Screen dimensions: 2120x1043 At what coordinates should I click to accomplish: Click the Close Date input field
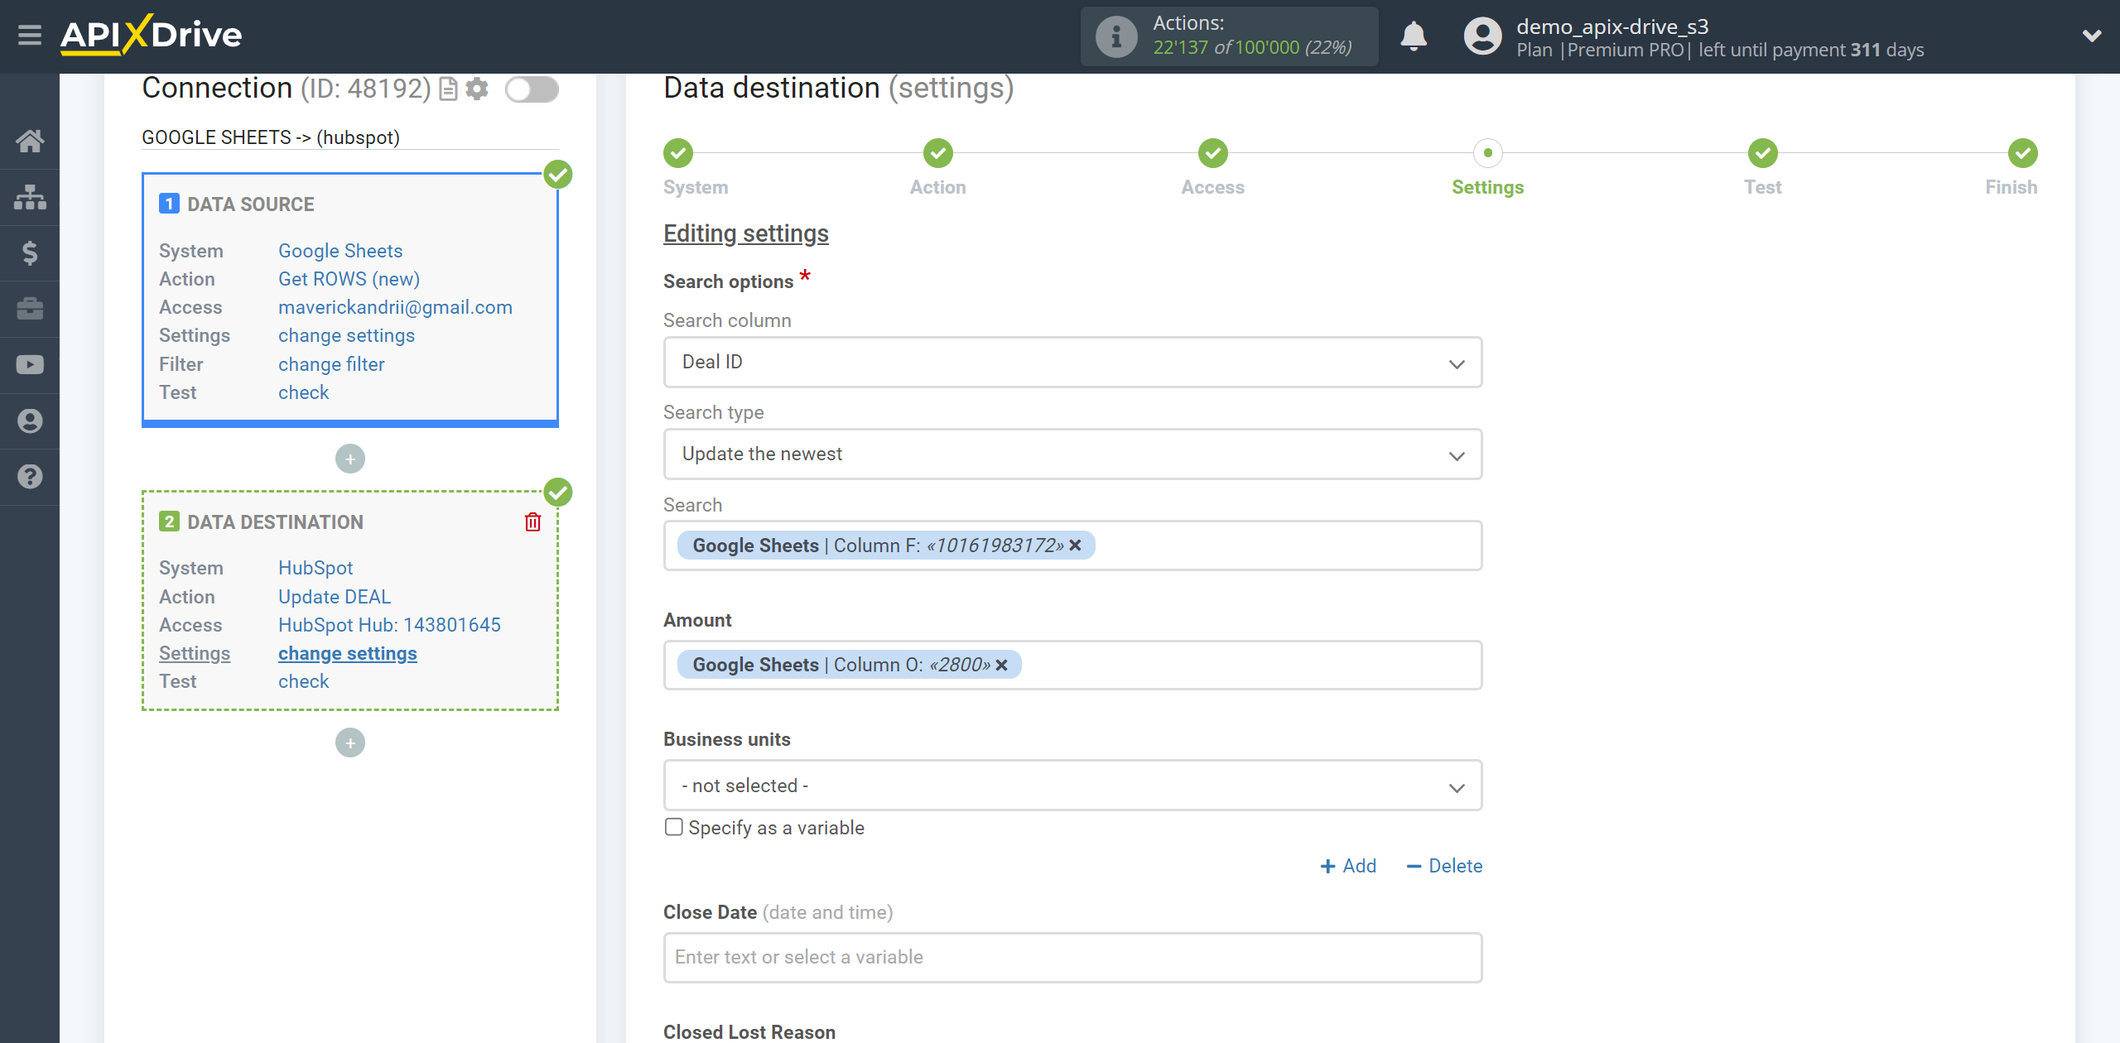(1072, 957)
